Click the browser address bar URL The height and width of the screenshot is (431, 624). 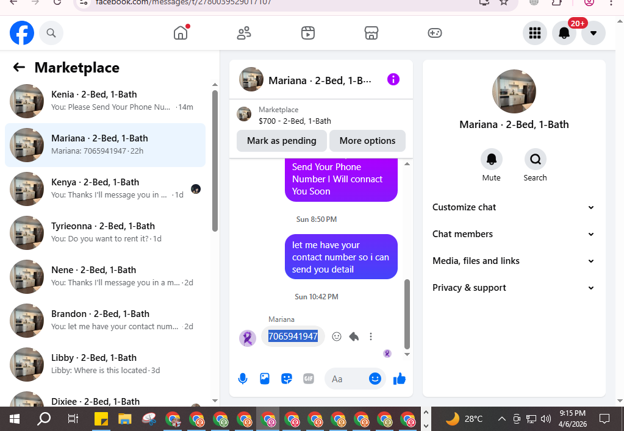[x=184, y=2]
